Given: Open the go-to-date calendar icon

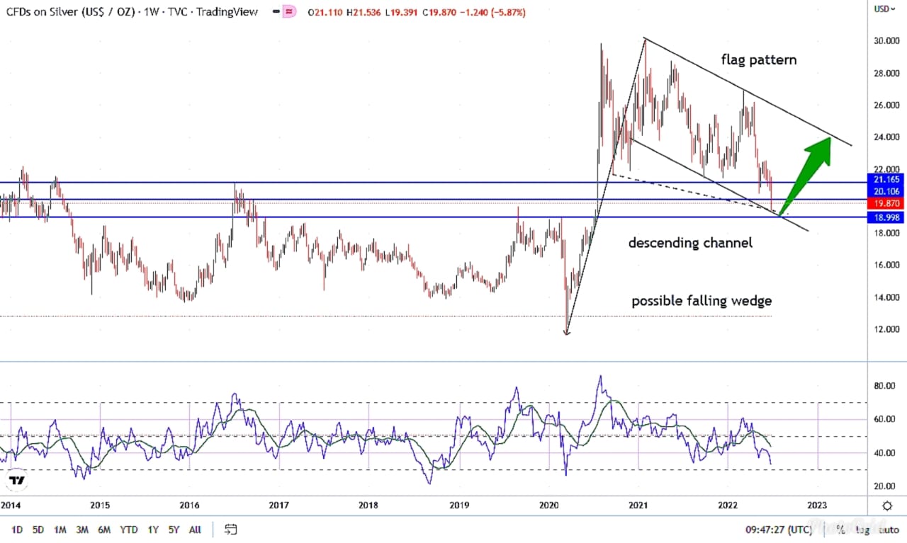Looking at the screenshot, I should click(230, 529).
